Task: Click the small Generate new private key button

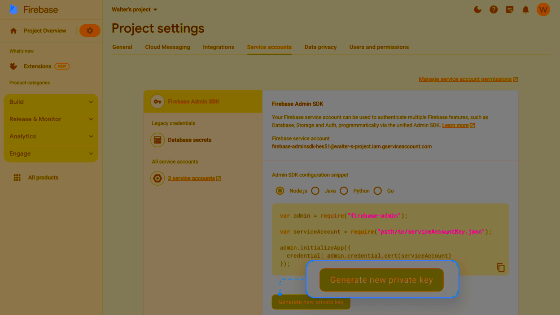Action: pyautogui.click(x=311, y=302)
